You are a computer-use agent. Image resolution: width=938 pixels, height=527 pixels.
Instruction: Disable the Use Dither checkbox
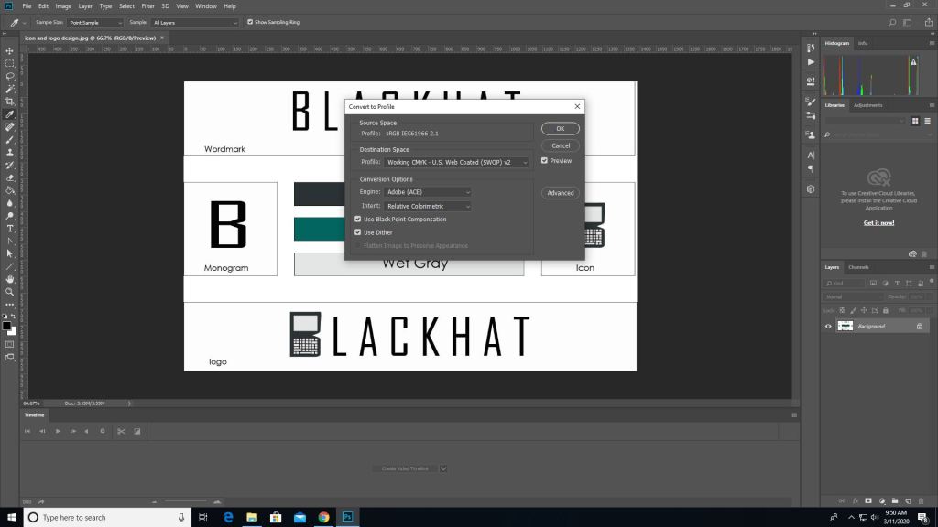[358, 232]
